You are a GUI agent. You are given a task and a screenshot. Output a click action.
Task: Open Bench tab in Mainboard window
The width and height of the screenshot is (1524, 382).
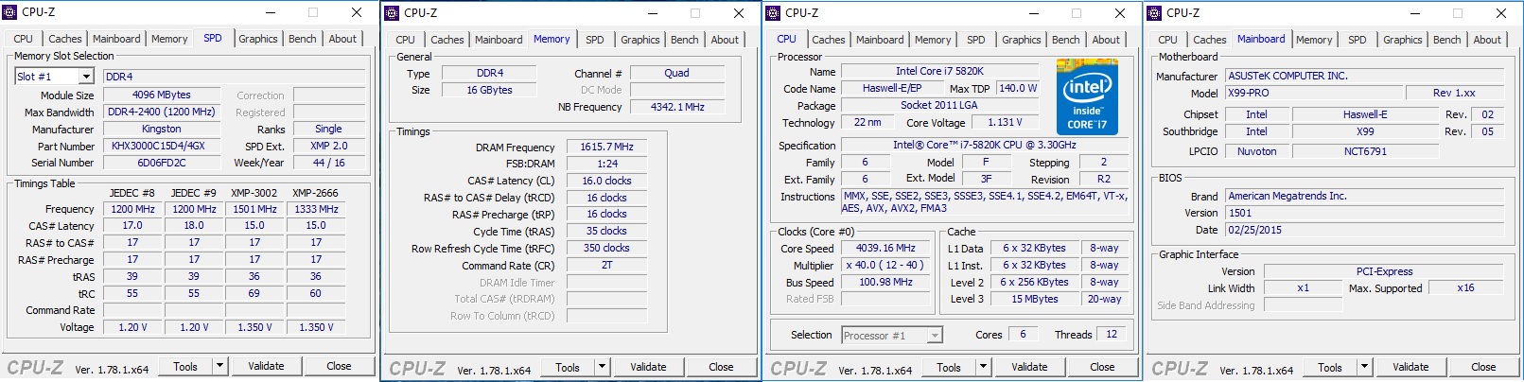click(x=1447, y=40)
